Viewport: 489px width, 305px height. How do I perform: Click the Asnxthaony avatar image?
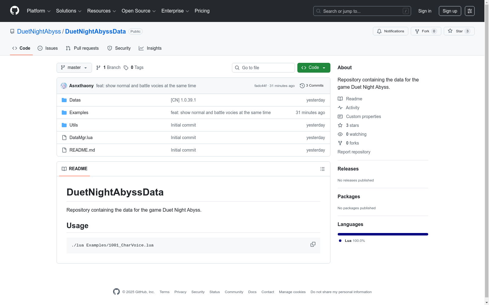[x=64, y=86]
